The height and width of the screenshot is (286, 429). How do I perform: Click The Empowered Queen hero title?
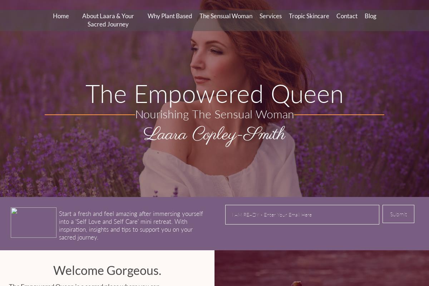point(214,94)
